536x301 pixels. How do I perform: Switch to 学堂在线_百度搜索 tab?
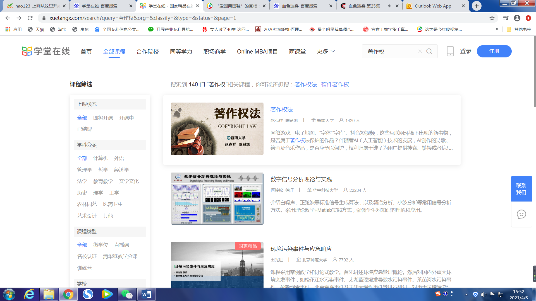click(x=103, y=6)
